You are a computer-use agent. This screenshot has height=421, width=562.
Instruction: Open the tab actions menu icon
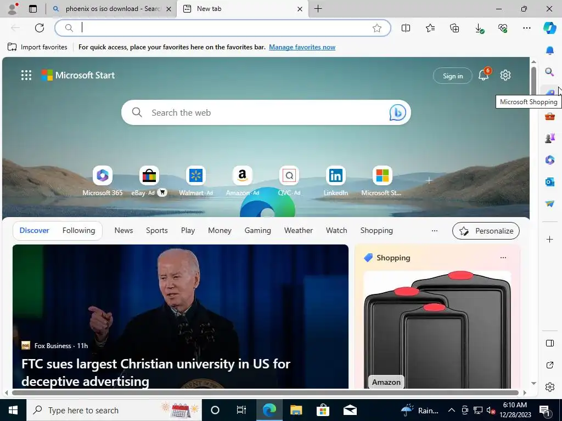33,9
